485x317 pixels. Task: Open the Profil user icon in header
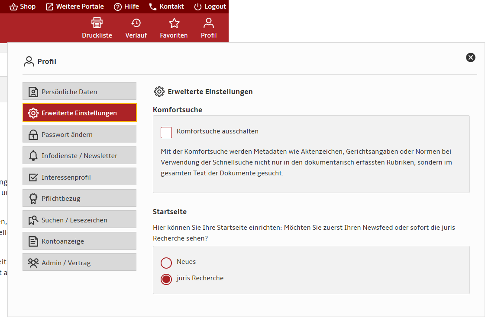(209, 23)
